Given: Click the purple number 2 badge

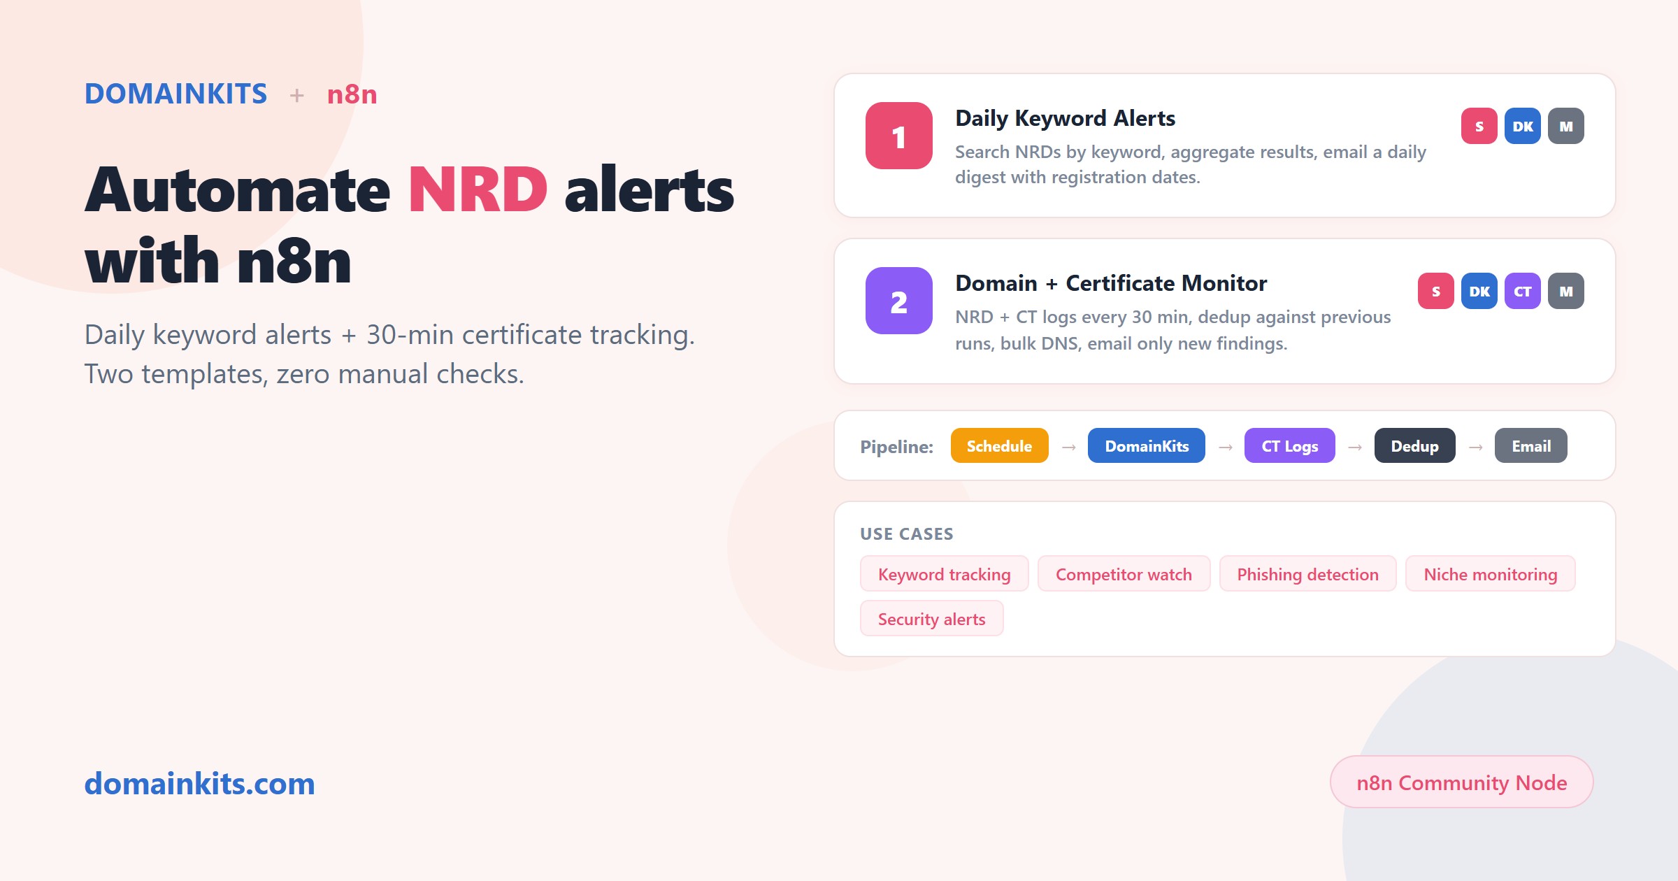Looking at the screenshot, I should pyautogui.click(x=898, y=301).
